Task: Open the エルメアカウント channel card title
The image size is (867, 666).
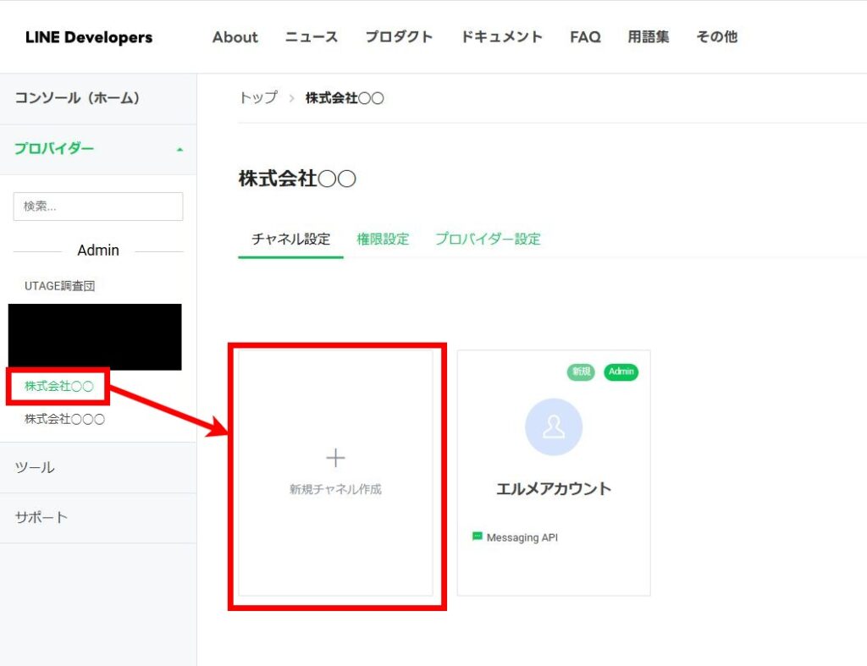Action: 554,489
